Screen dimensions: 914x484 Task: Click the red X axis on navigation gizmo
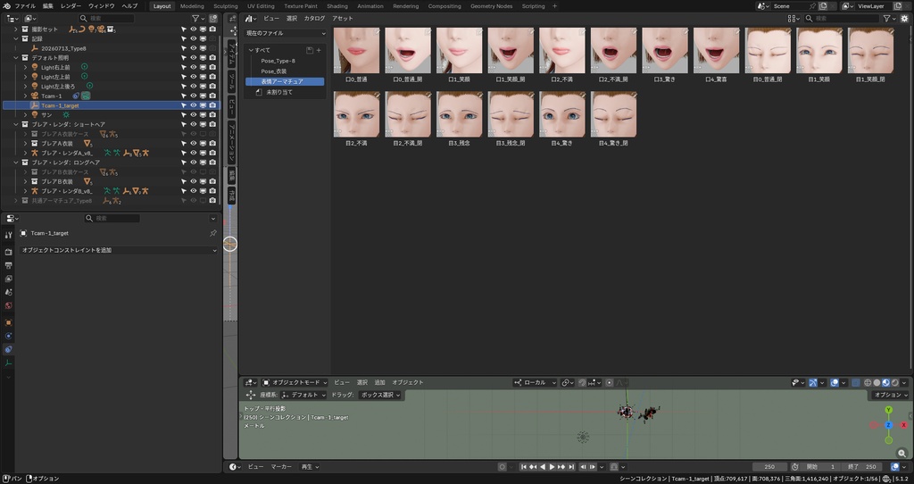click(904, 425)
